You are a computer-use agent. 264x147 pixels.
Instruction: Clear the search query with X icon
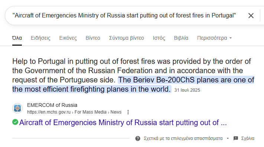(251, 16)
